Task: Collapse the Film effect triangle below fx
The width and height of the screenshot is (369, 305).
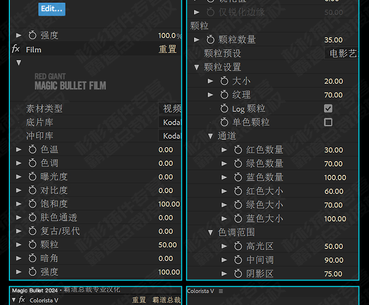Action: (19, 62)
